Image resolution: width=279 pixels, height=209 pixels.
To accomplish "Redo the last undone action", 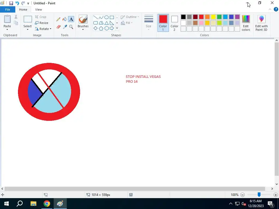I will pos(23,3).
